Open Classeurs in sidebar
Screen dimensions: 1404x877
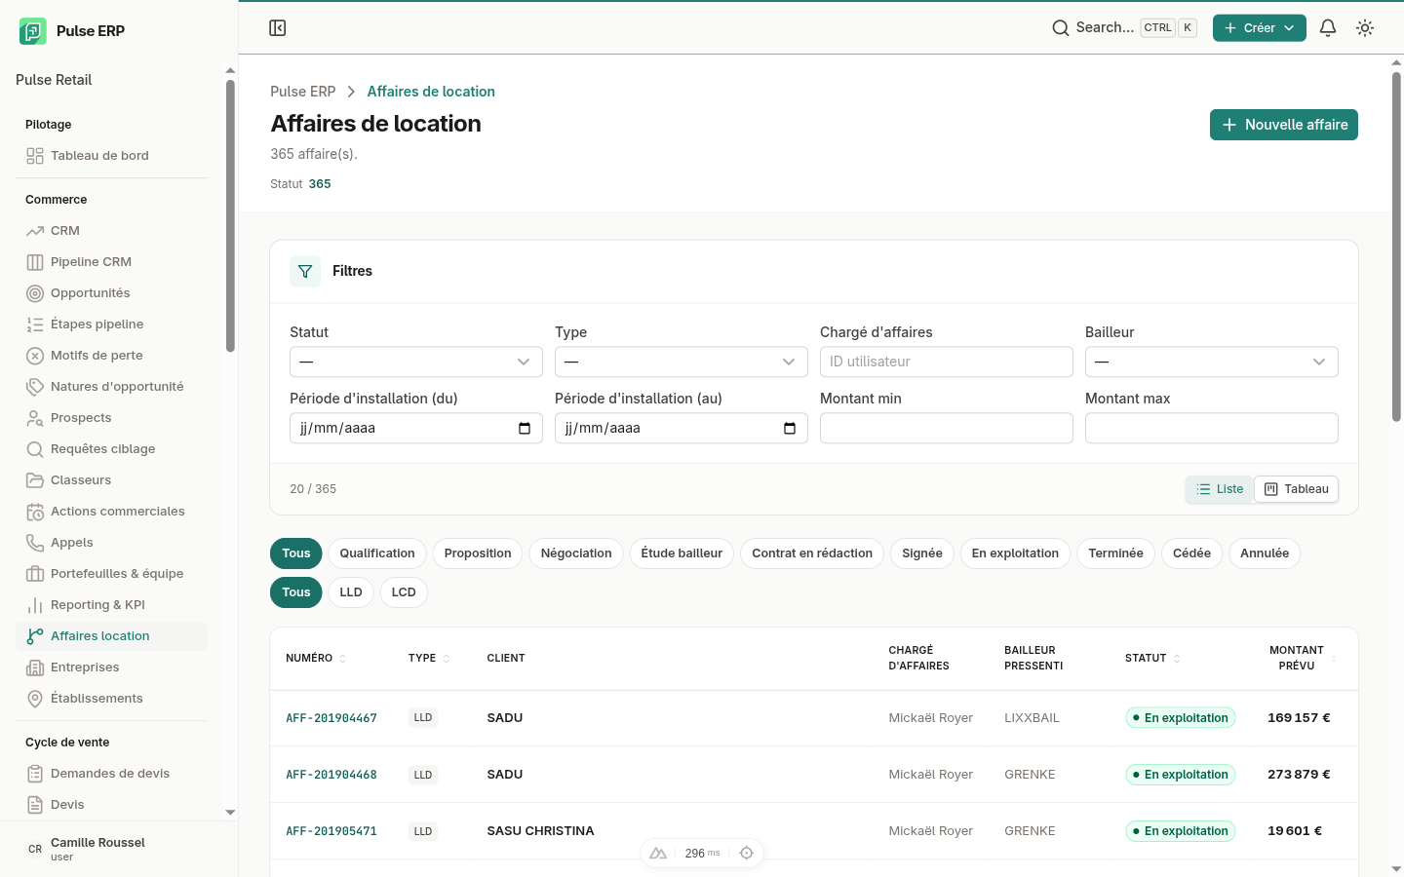[x=111, y=480]
